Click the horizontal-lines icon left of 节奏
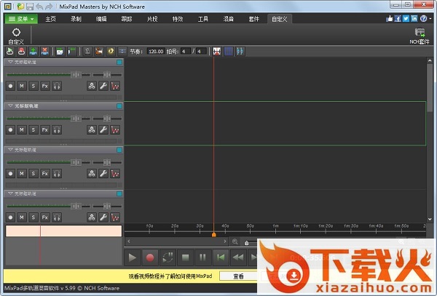 (122, 52)
